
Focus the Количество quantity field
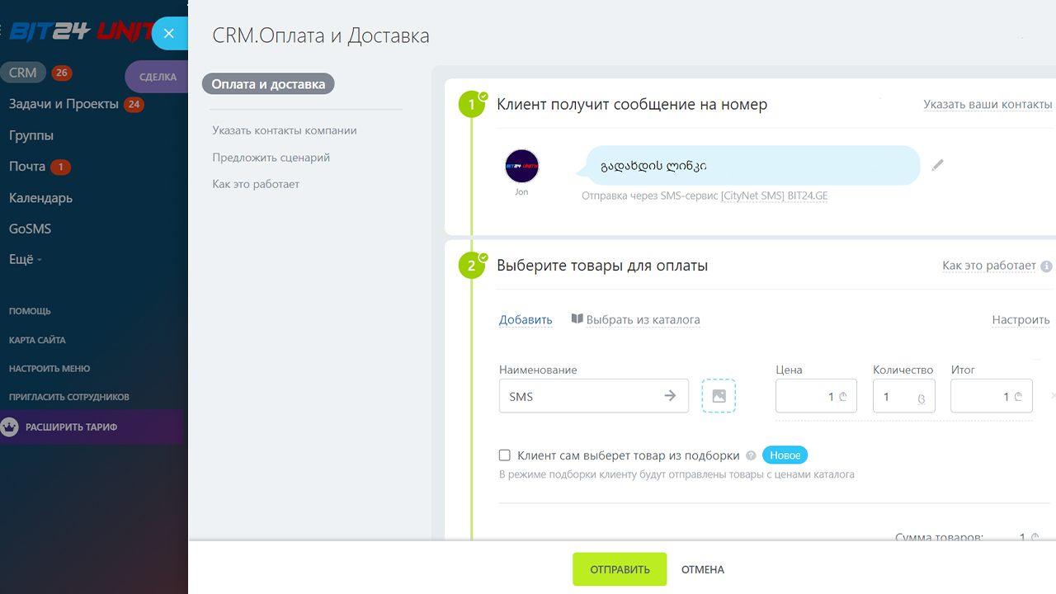pos(903,396)
